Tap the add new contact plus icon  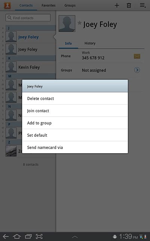click(x=117, y=5)
